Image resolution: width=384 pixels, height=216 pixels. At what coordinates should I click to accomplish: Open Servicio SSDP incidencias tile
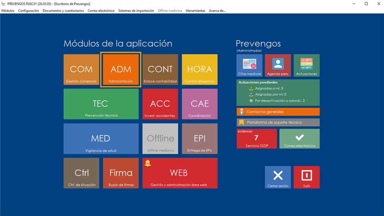pyautogui.click(x=256, y=139)
